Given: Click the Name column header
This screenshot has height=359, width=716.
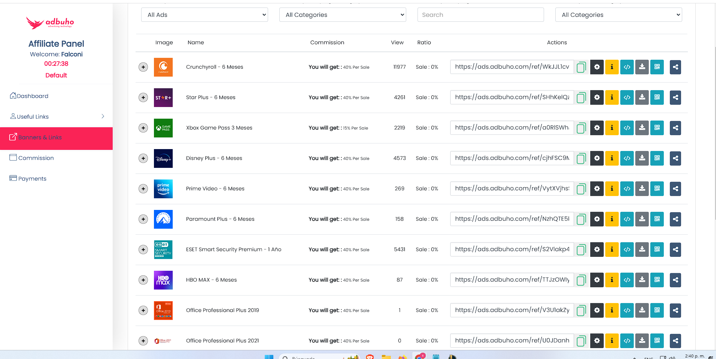Looking at the screenshot, I should click(196, 42).
